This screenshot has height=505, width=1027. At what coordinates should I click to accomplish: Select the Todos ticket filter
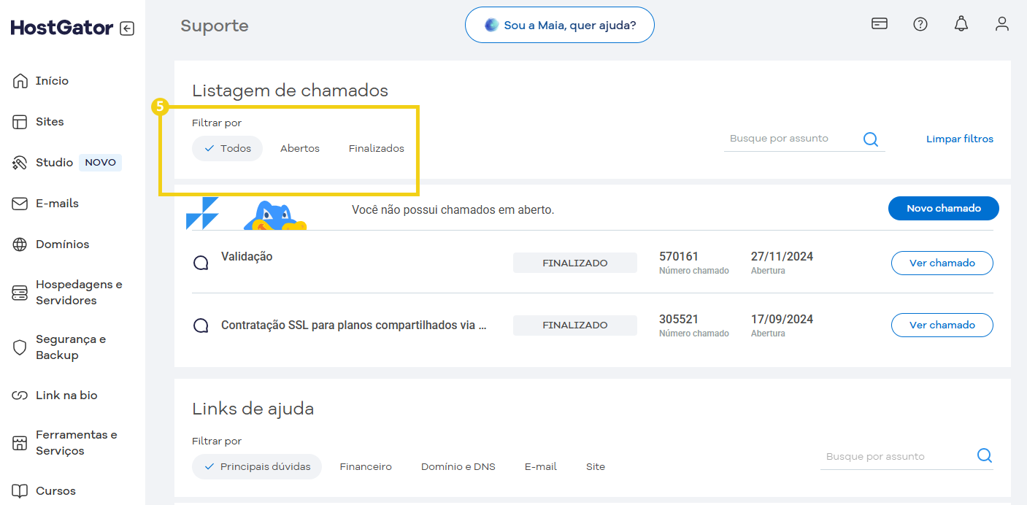227,148
